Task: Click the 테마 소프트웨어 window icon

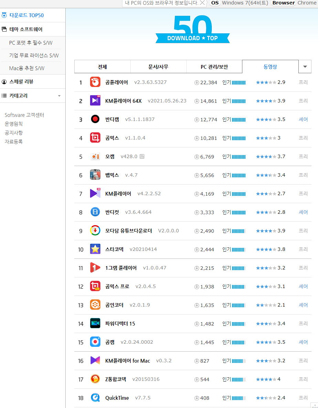Action: click(4, 29)
